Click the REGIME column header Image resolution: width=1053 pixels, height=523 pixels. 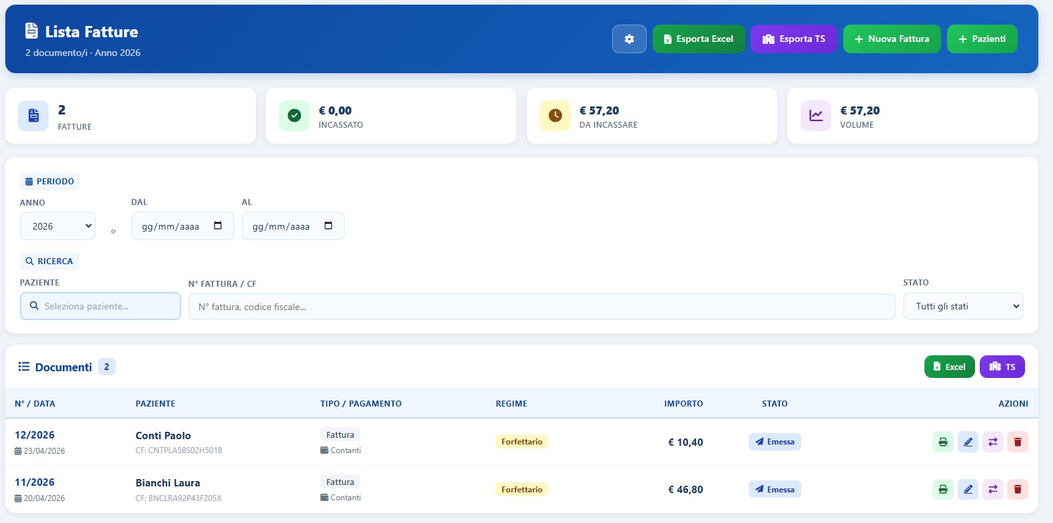(x=512, y=404)
